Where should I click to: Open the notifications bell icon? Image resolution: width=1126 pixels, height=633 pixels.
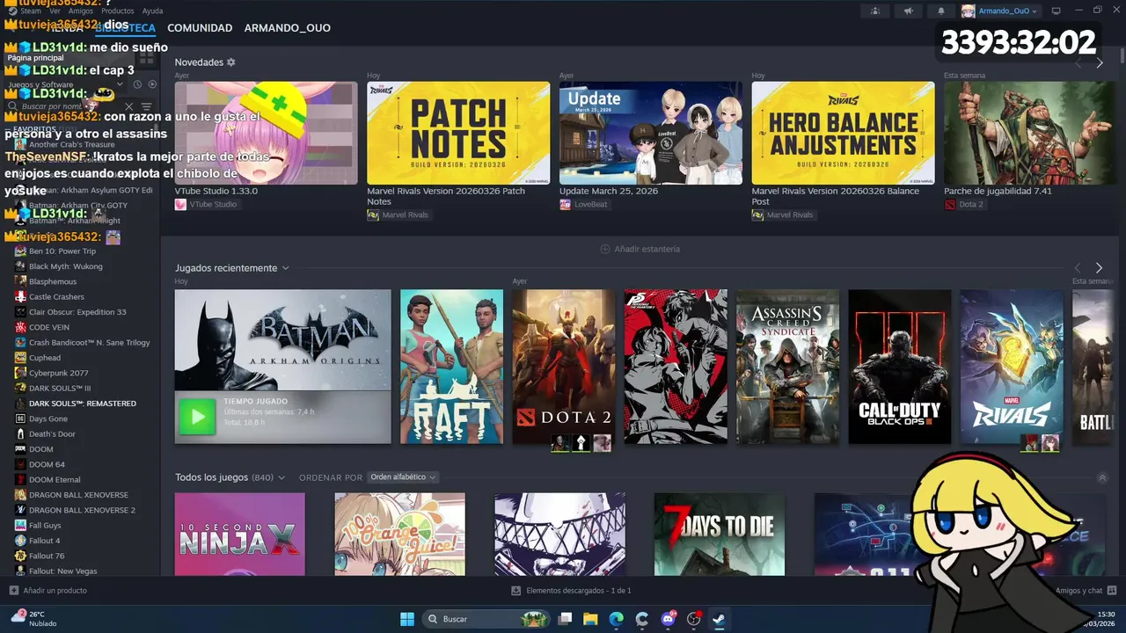pos(941,11)
